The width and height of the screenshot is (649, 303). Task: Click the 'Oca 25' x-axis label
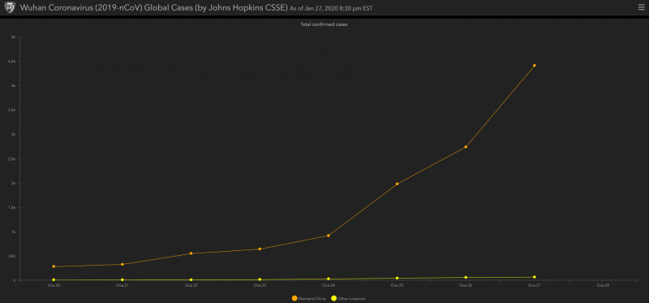coord(397,285)
